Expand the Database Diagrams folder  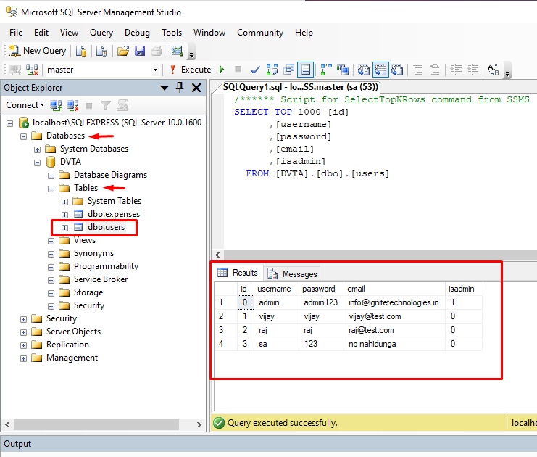pos(51,176)
